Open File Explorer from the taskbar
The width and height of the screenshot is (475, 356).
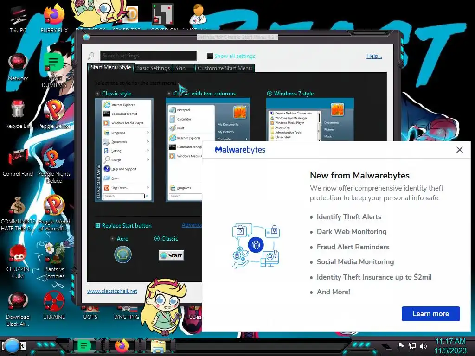(x=158, y=346)
